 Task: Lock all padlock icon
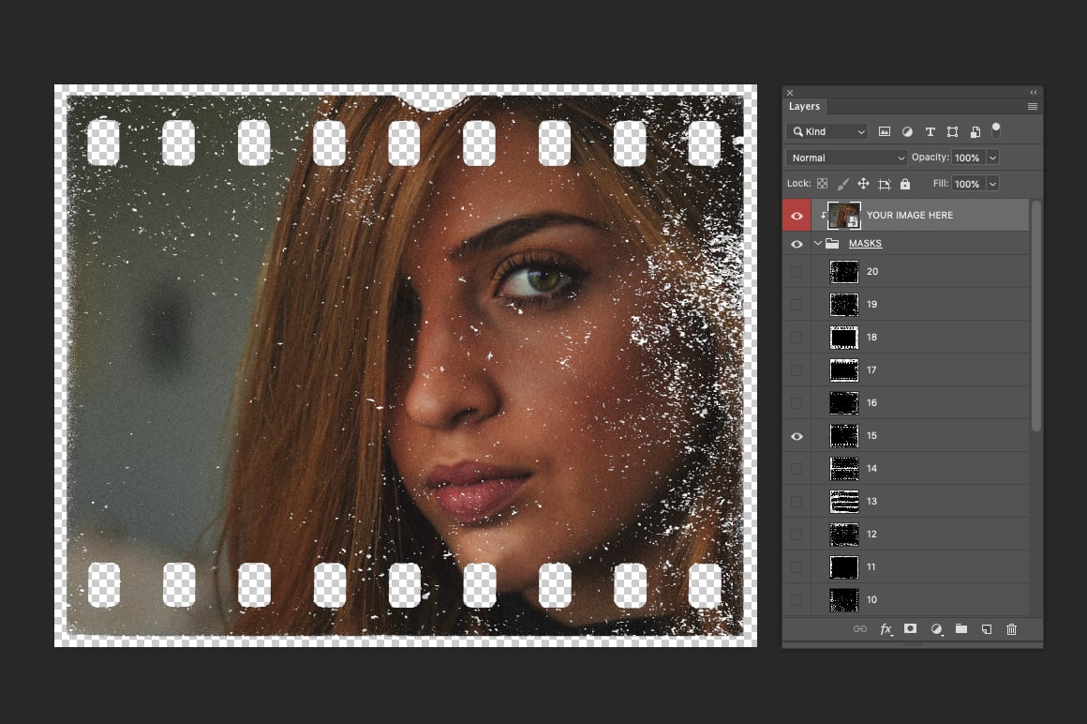coord(905,184)
